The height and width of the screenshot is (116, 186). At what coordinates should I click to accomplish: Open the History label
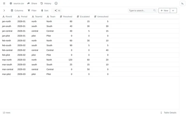[x=48, y=3]
